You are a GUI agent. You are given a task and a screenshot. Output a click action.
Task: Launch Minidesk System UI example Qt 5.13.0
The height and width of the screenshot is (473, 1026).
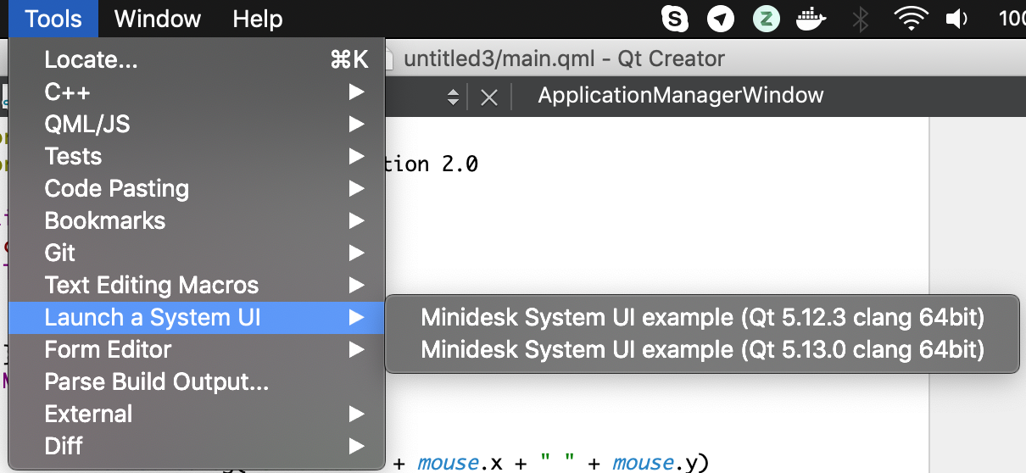coord(702,349)
